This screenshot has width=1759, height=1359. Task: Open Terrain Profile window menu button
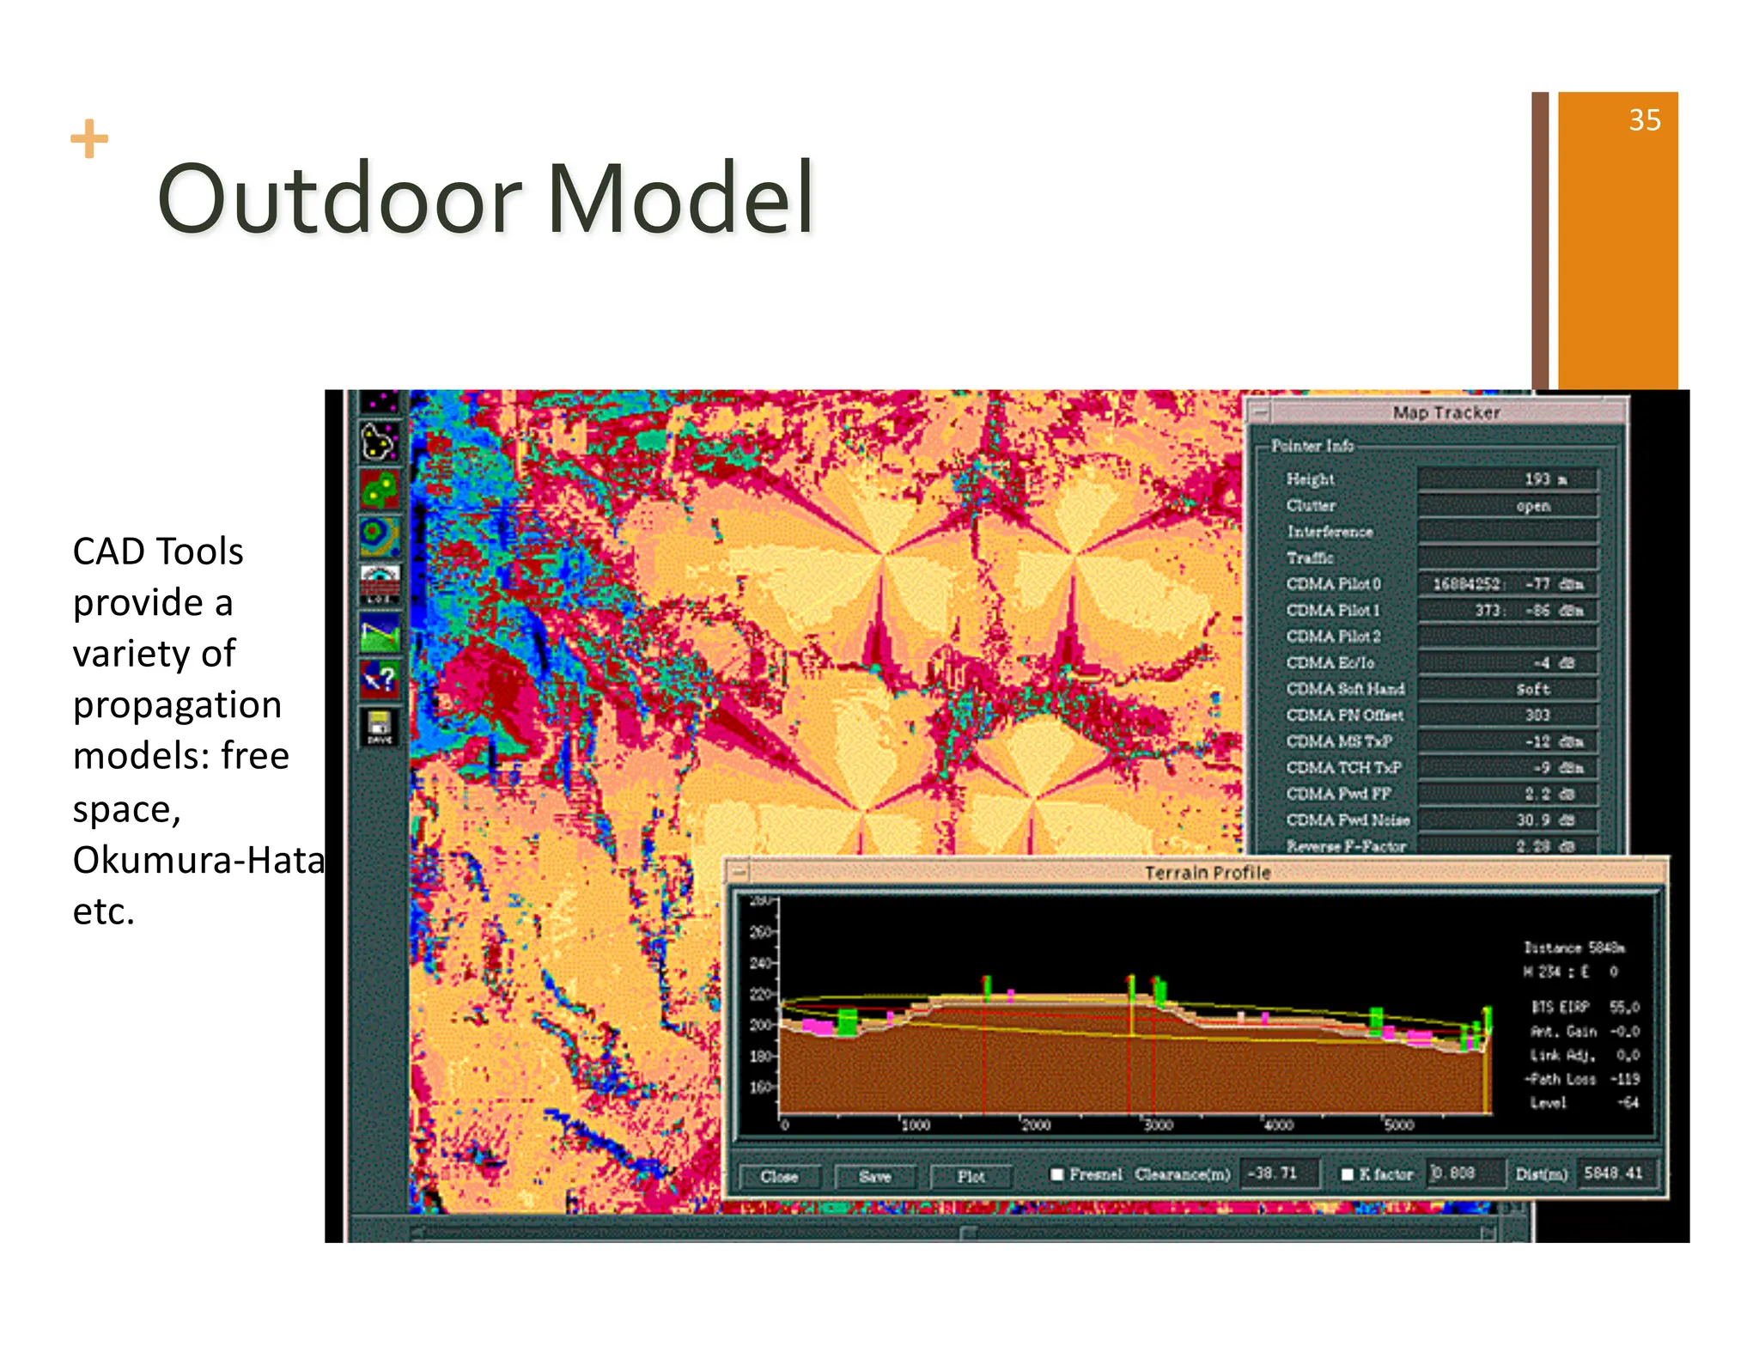coord(739,873)
